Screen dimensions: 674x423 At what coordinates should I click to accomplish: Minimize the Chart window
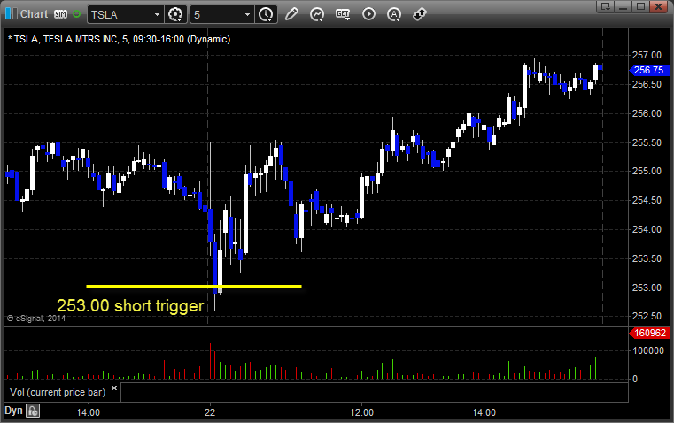[x=624, y=6]
